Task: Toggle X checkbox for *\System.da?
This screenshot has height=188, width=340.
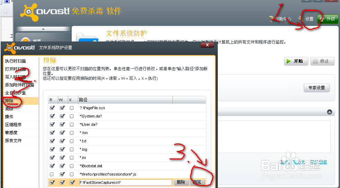Action: coord(72,116)
